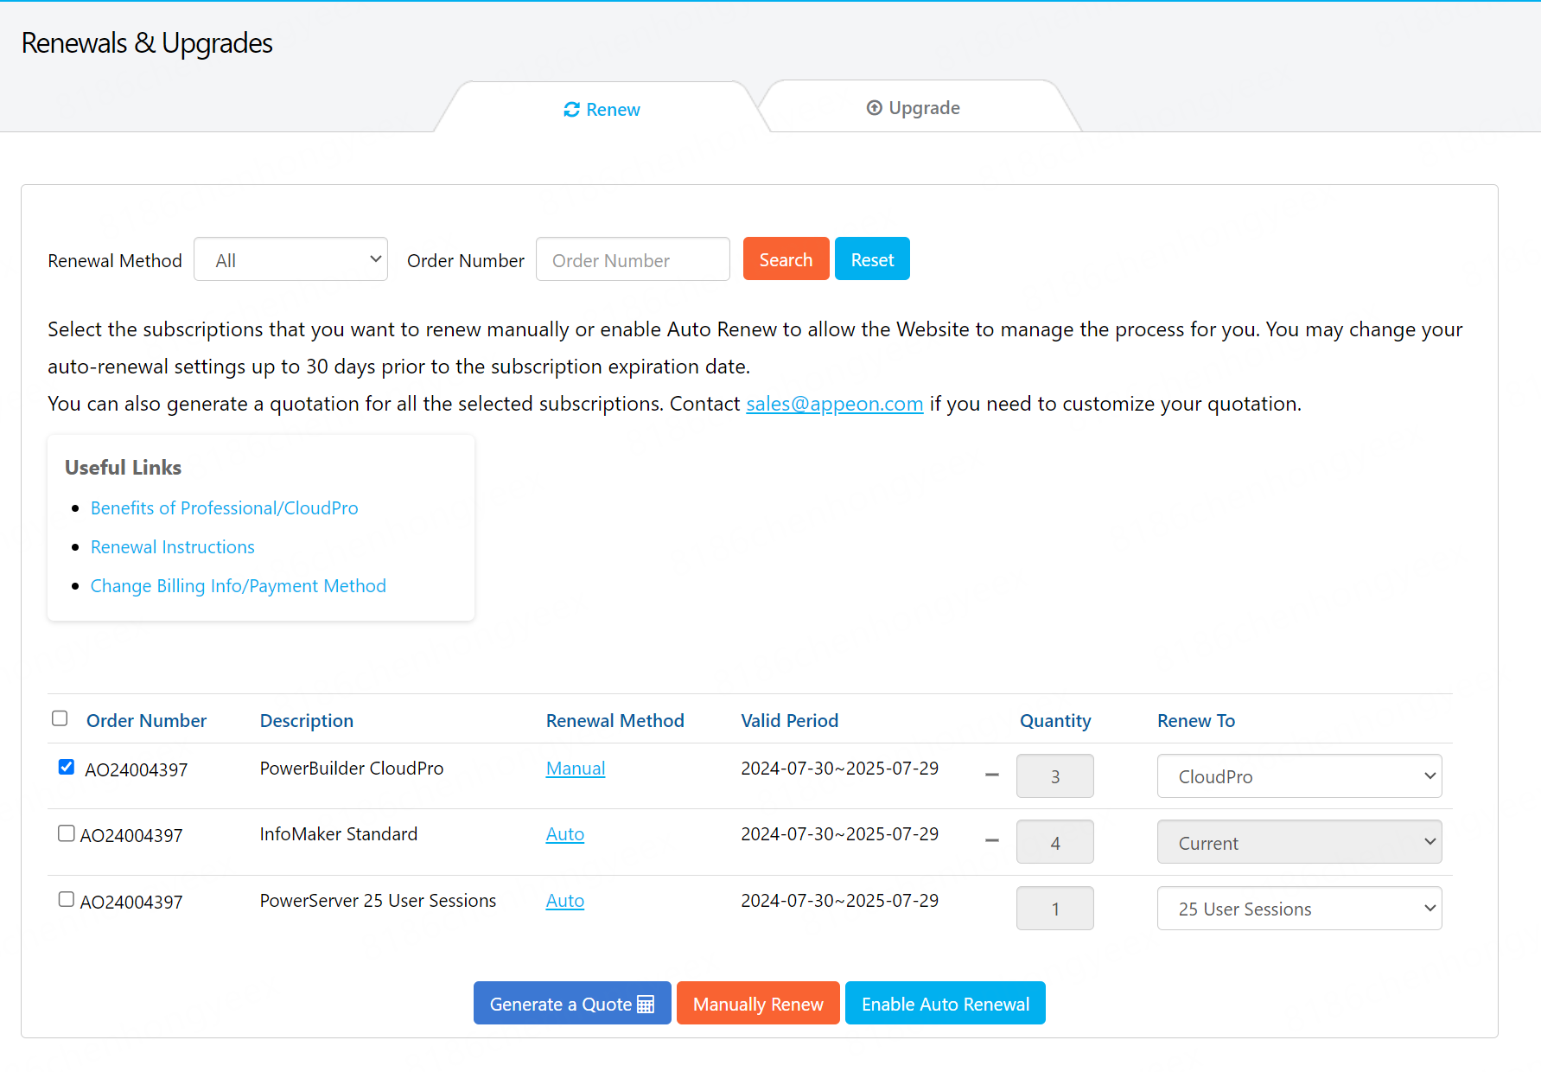1541x1072 pixels.
Task: Open the Current Renew To dropdown
Action: click(1299, 842)
